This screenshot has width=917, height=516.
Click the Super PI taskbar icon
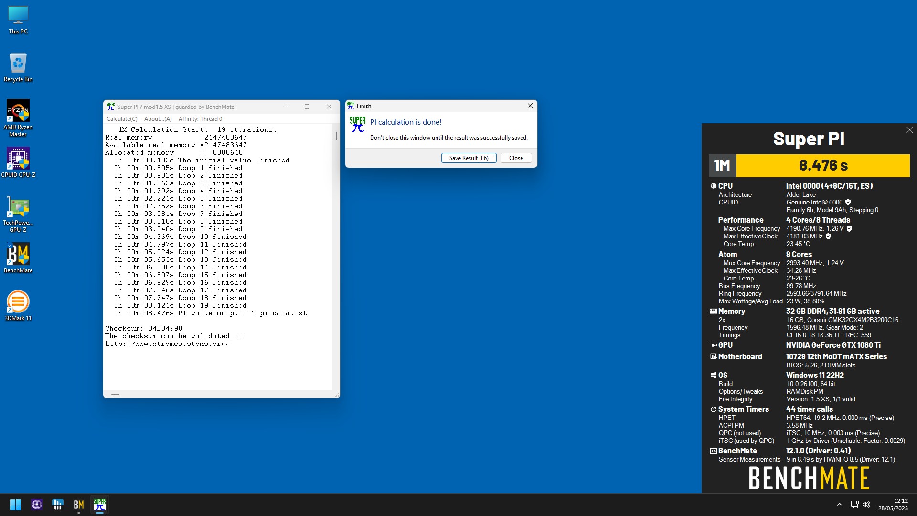coord(100,505)
